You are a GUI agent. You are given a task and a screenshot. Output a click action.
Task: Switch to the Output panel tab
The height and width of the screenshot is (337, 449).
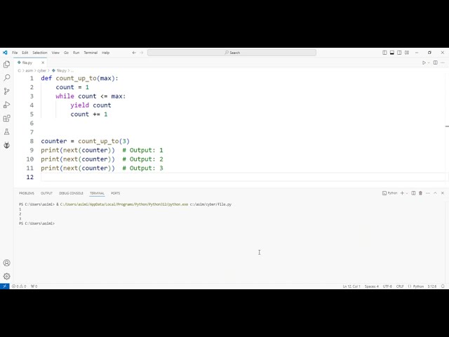(x=46, y=193)
